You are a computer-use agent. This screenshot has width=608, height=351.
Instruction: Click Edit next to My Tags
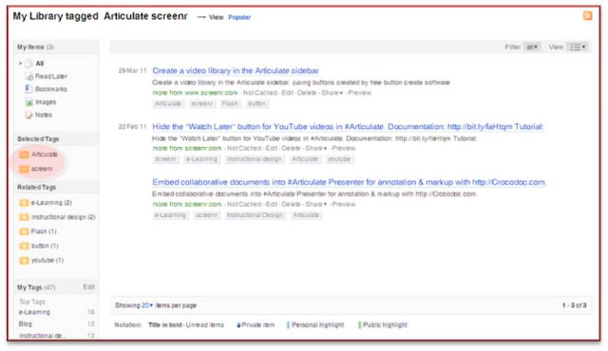[x=88, y=286]
